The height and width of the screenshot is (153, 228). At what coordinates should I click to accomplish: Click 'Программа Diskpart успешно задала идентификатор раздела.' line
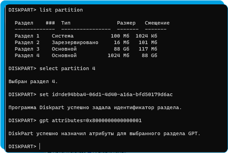[x=95, y=107]
